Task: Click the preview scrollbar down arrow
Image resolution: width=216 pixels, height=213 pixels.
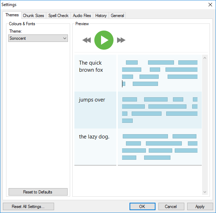Action: (205, 192)
